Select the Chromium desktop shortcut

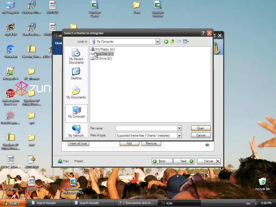pos(11,51)
